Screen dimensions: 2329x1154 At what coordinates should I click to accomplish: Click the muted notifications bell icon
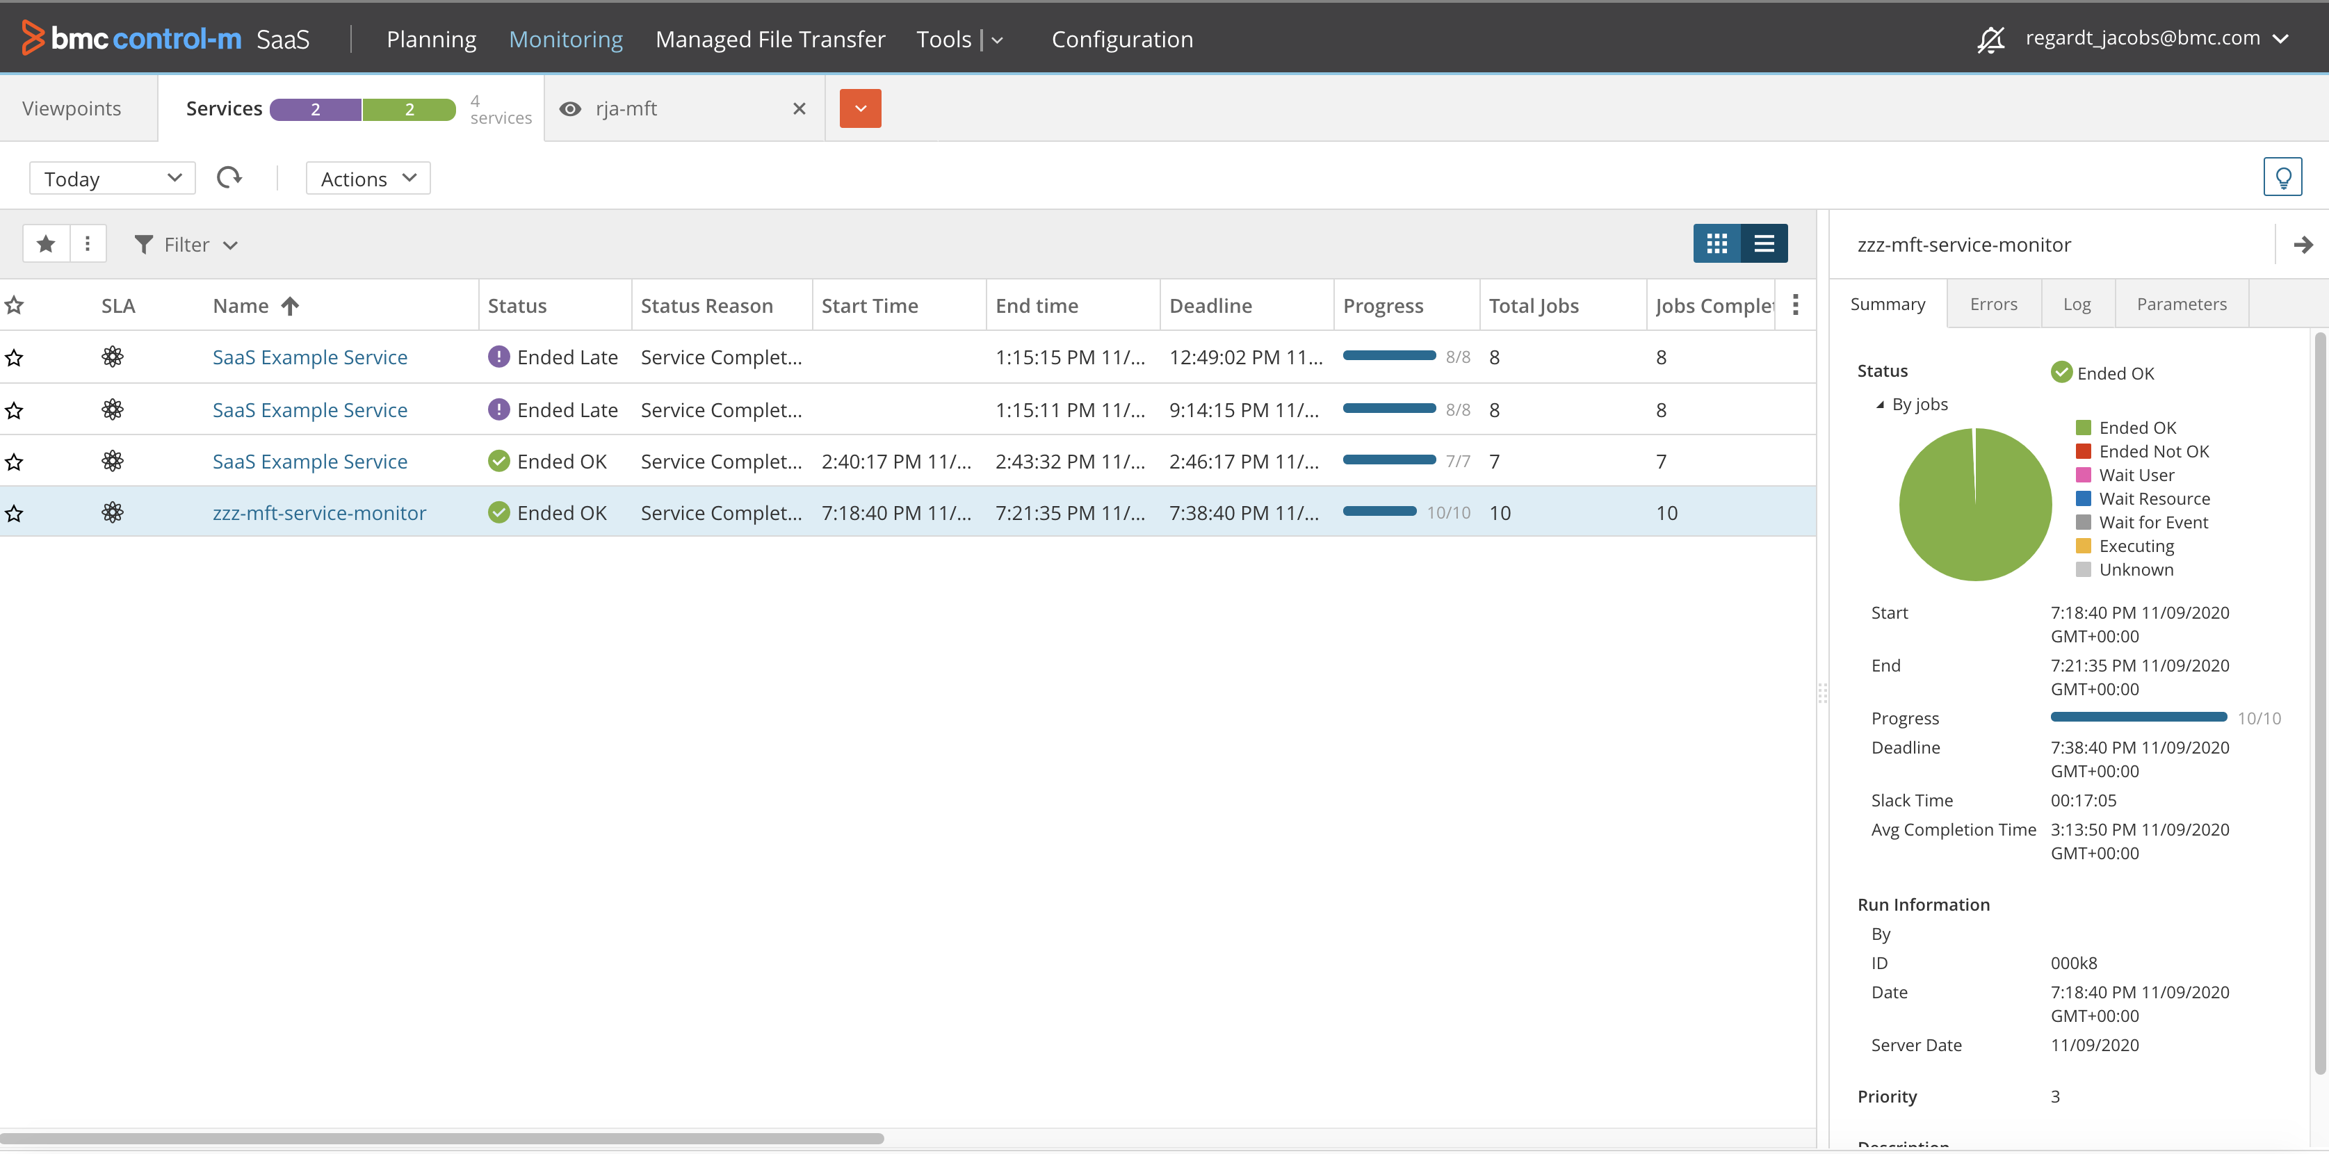(1990, 39)
